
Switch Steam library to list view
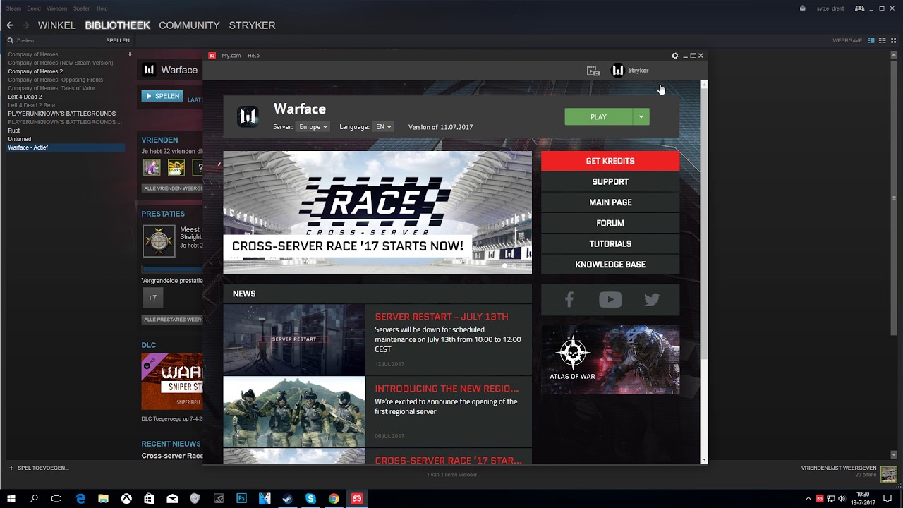click(883, 40)
